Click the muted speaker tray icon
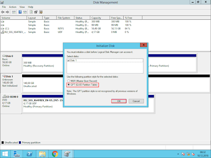Screen dimensions: 211x158 click(193, 154)
